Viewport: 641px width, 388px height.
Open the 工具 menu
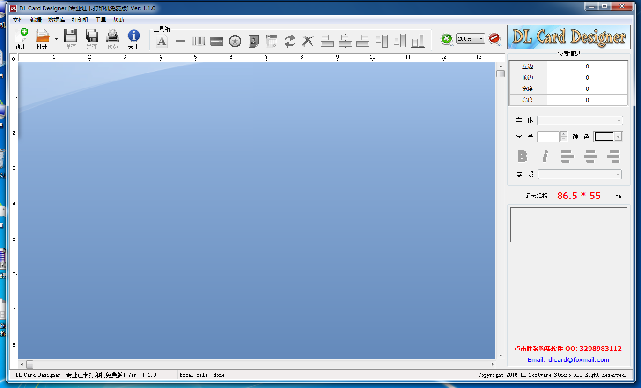coord(101,20)
